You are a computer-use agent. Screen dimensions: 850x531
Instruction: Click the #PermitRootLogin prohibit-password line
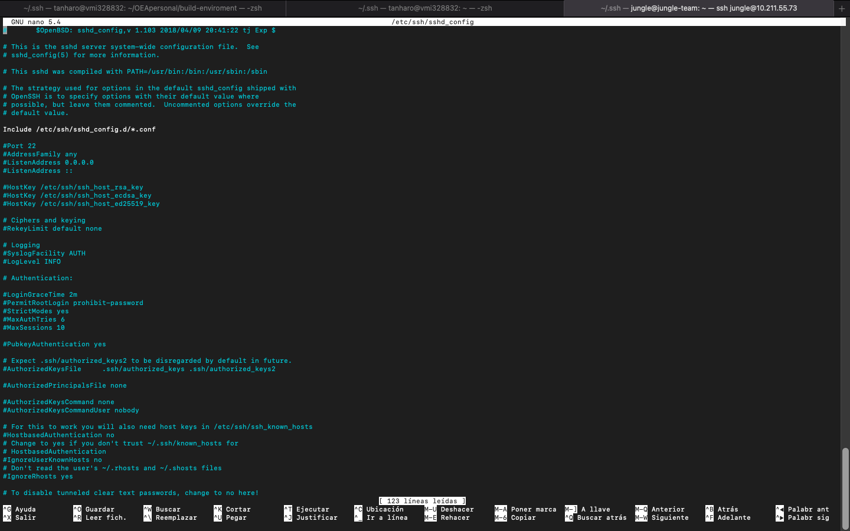(73, 303)
